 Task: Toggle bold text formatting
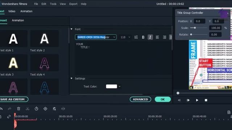pyautogui.click(x=143, y=37)
